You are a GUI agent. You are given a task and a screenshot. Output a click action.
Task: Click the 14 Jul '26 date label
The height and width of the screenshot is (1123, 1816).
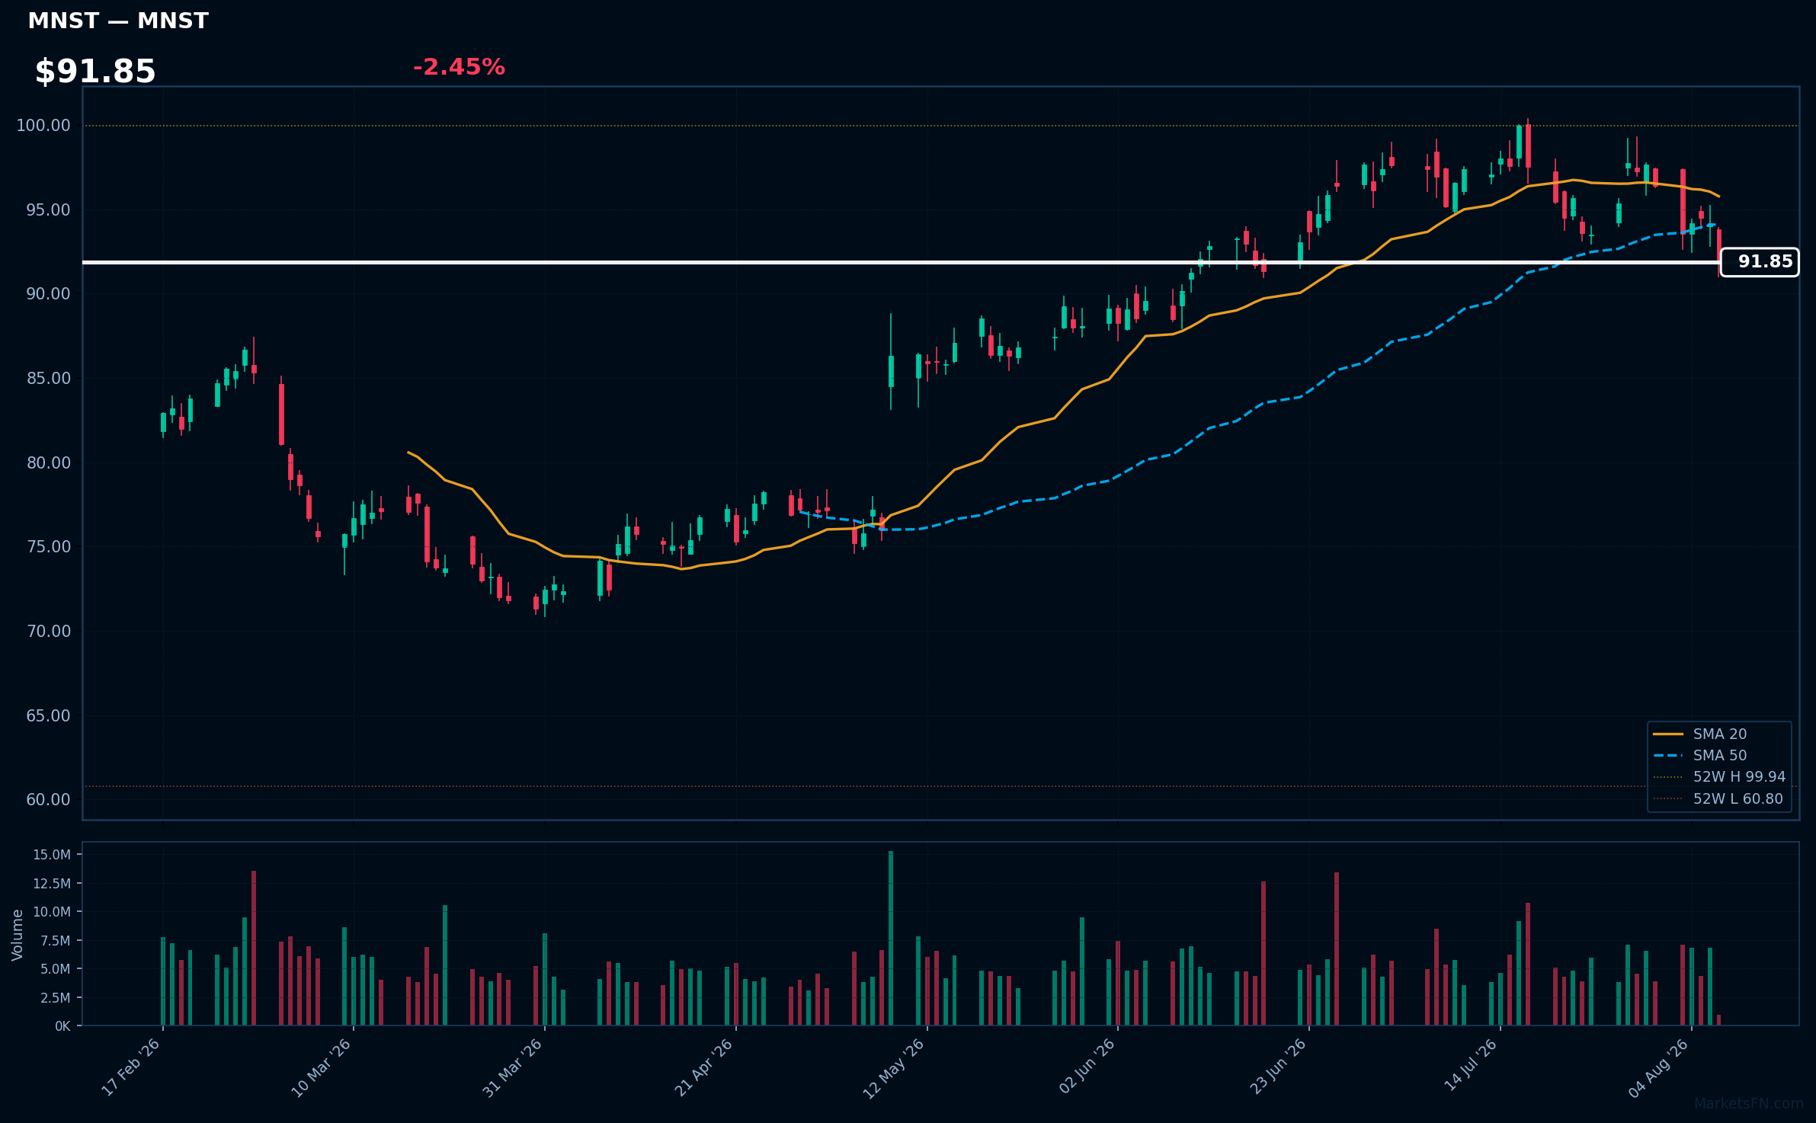point(1470,1066)
